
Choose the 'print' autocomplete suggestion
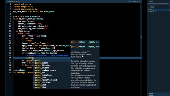pyautogui.click(x=52, y=61)
